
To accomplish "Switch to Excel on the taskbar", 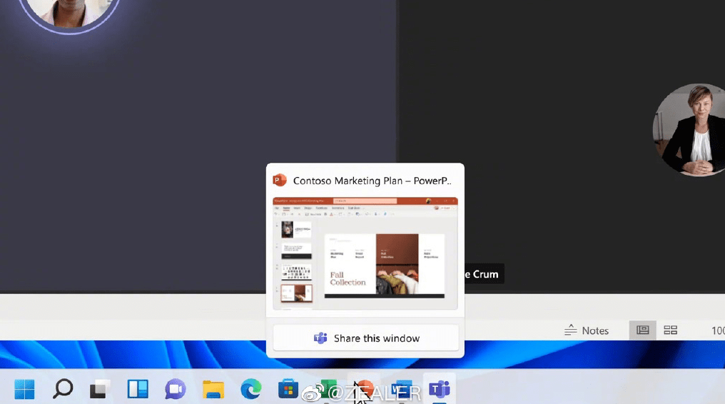I will [x=327, y=389].
